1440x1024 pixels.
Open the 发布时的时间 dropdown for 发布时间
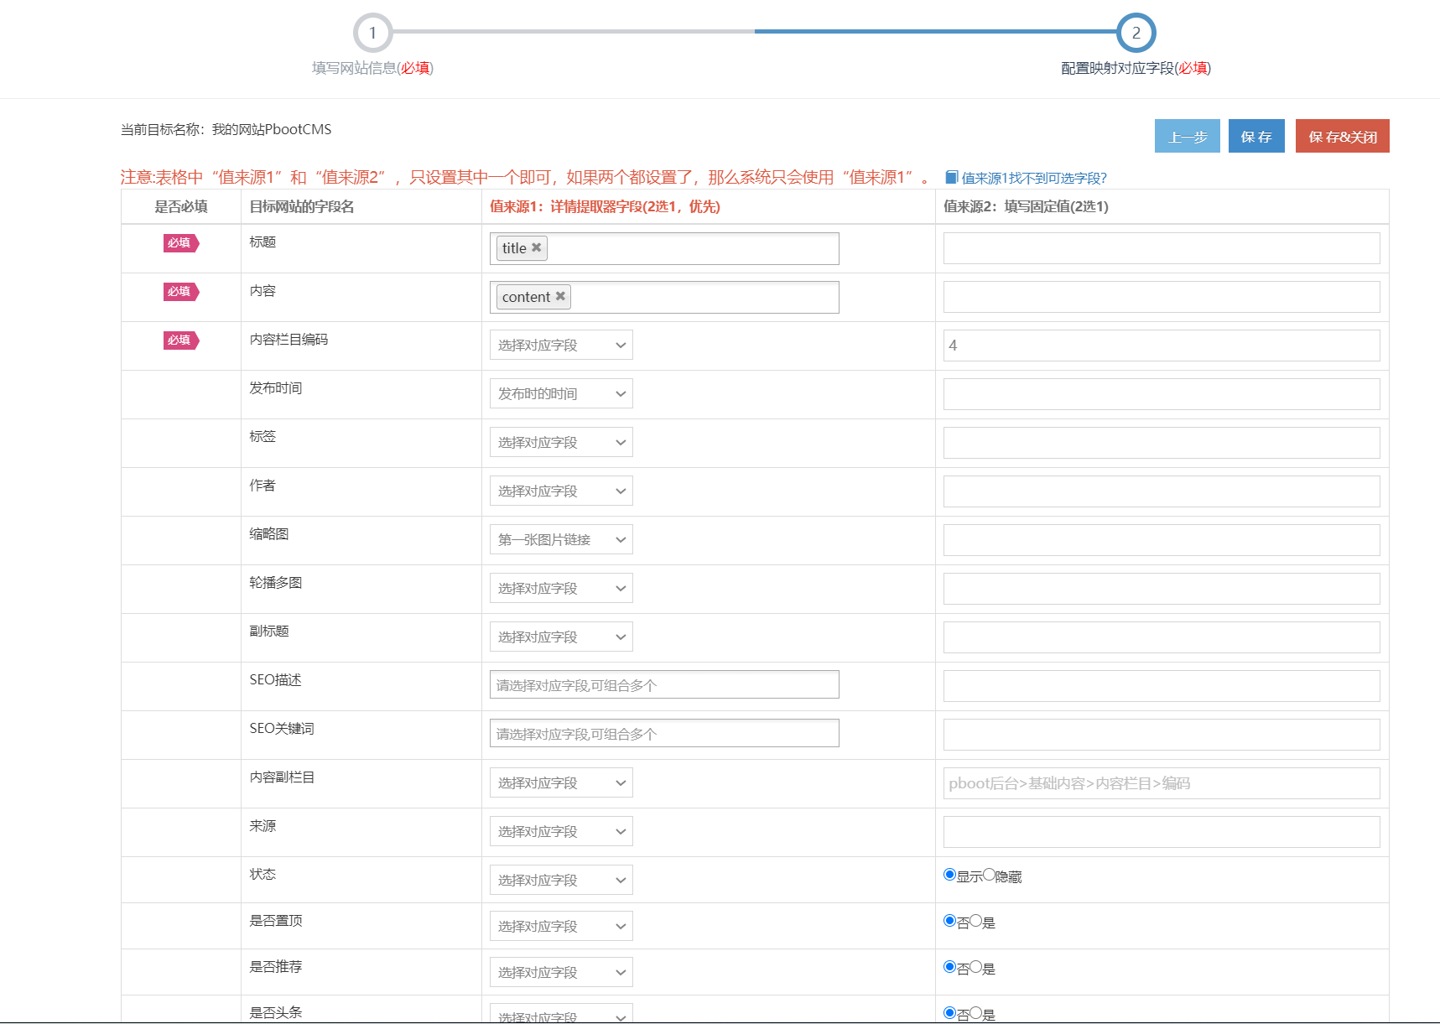pos(560,392)
